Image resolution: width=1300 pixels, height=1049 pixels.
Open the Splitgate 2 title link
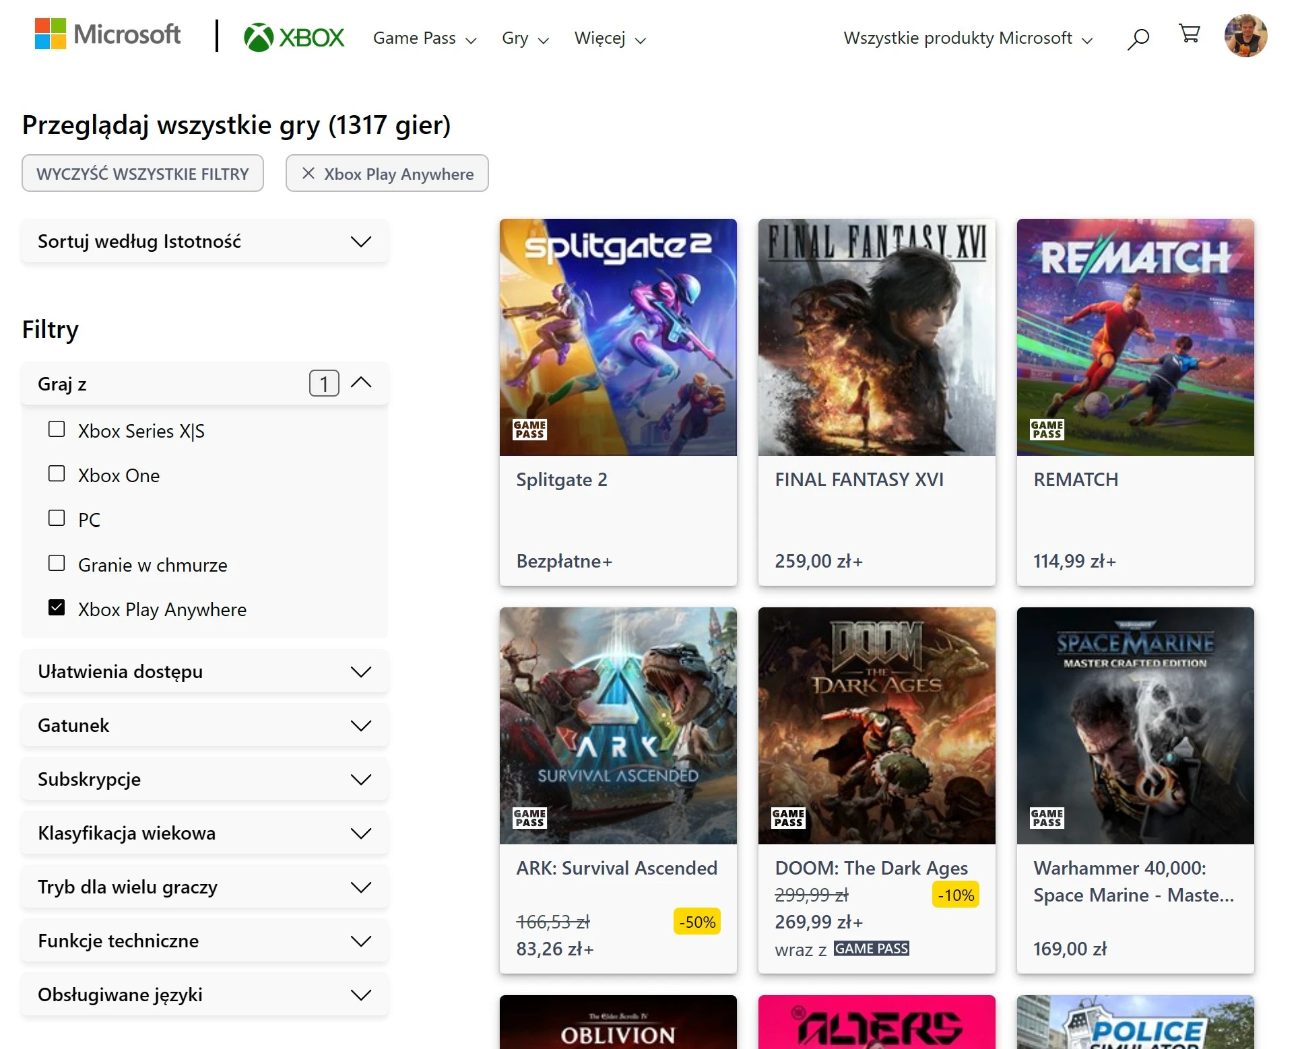[x=562, y=479]
